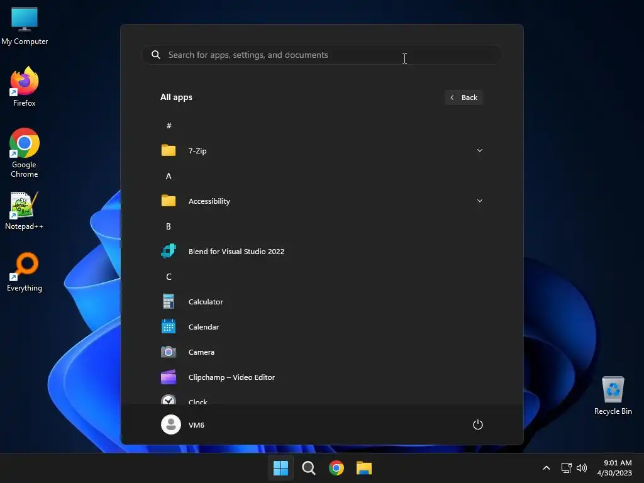
Task: Open the Google Chrome desktop shortcut
Action: 25,153
